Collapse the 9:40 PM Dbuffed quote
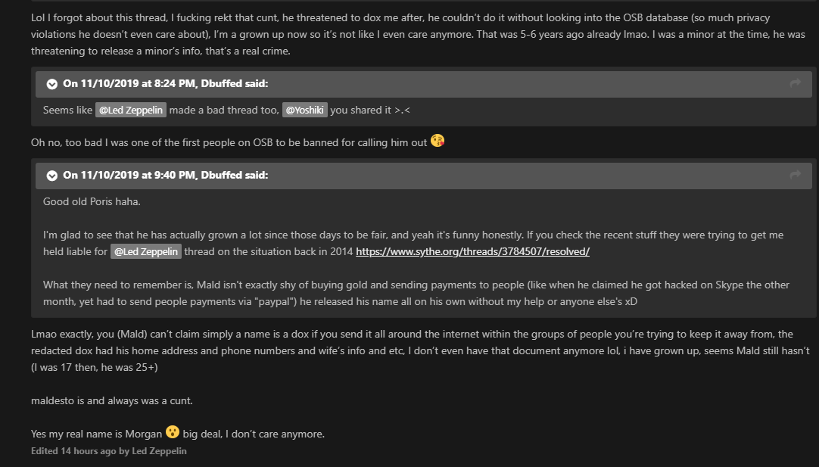Viewport: 819px width, 467px height. click(x=51, y=176)
